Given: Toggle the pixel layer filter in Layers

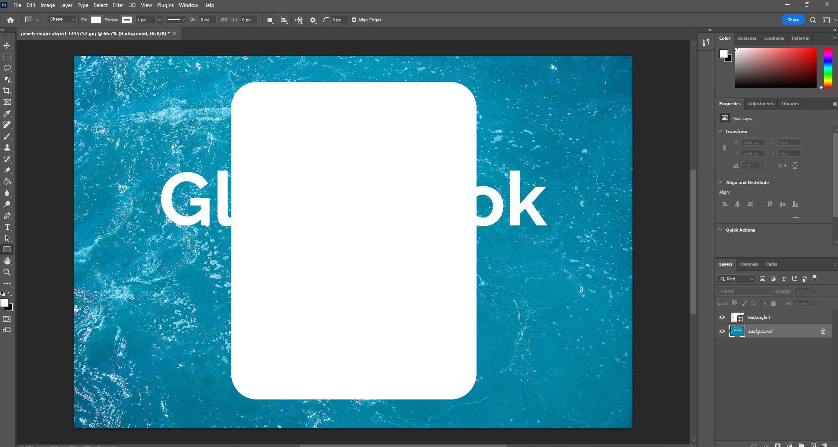Looking at the screenshot, I should pyautogui.click(x=762, y=279).
